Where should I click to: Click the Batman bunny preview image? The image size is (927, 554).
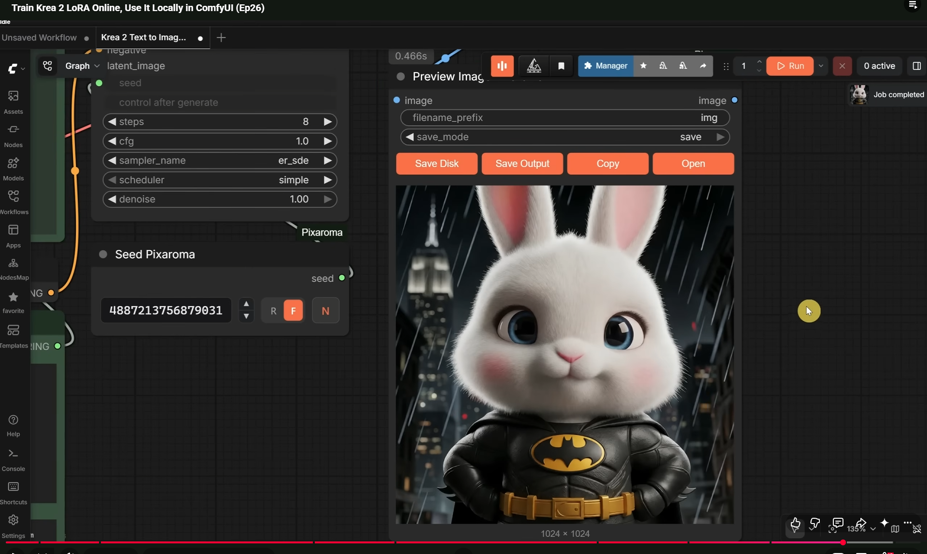[565, 355]
